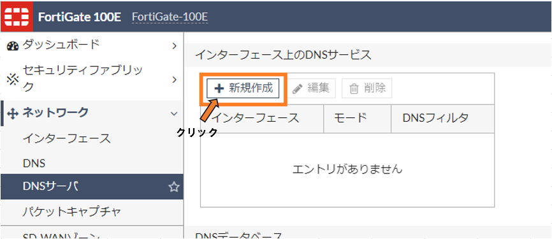Click the 新規作成 button
This screenshot has width=552, height=239.
[243, 89]
